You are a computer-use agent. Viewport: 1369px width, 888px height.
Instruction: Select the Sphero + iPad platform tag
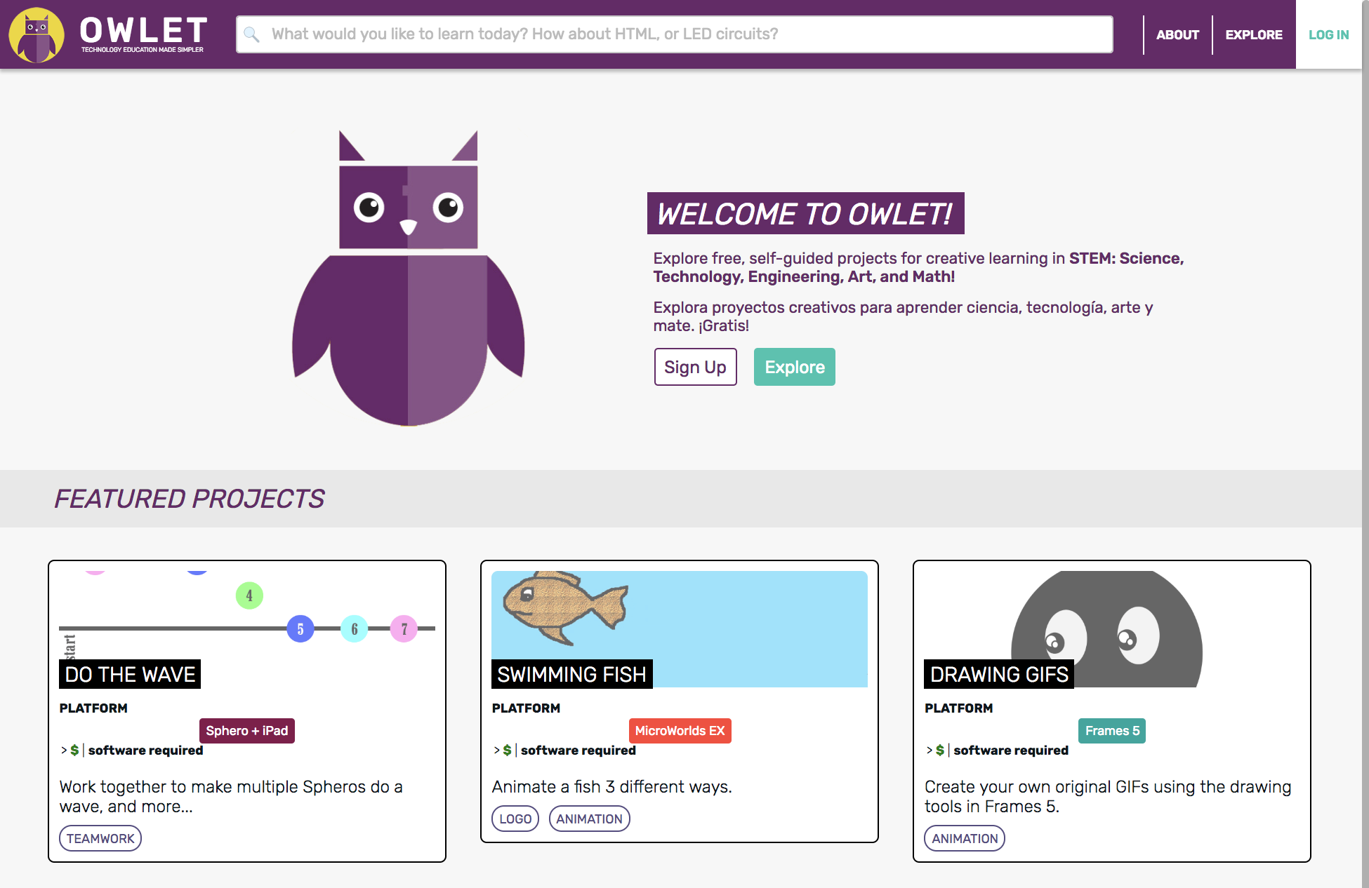coord(246,731)
